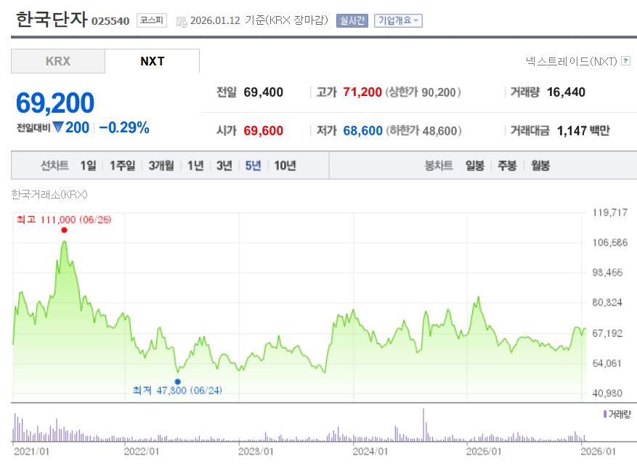Select the 10년 line chart period
637x464 pixels.
(x=285, y=166)
